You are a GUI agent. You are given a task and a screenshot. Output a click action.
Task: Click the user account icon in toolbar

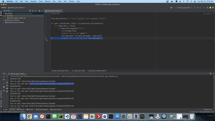pyautogui.click(x=171, y=8)
